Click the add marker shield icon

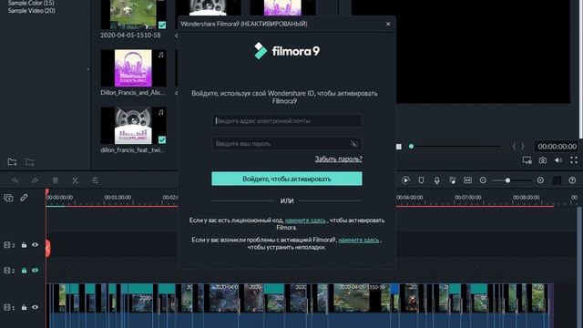click(x=421, y=180)
